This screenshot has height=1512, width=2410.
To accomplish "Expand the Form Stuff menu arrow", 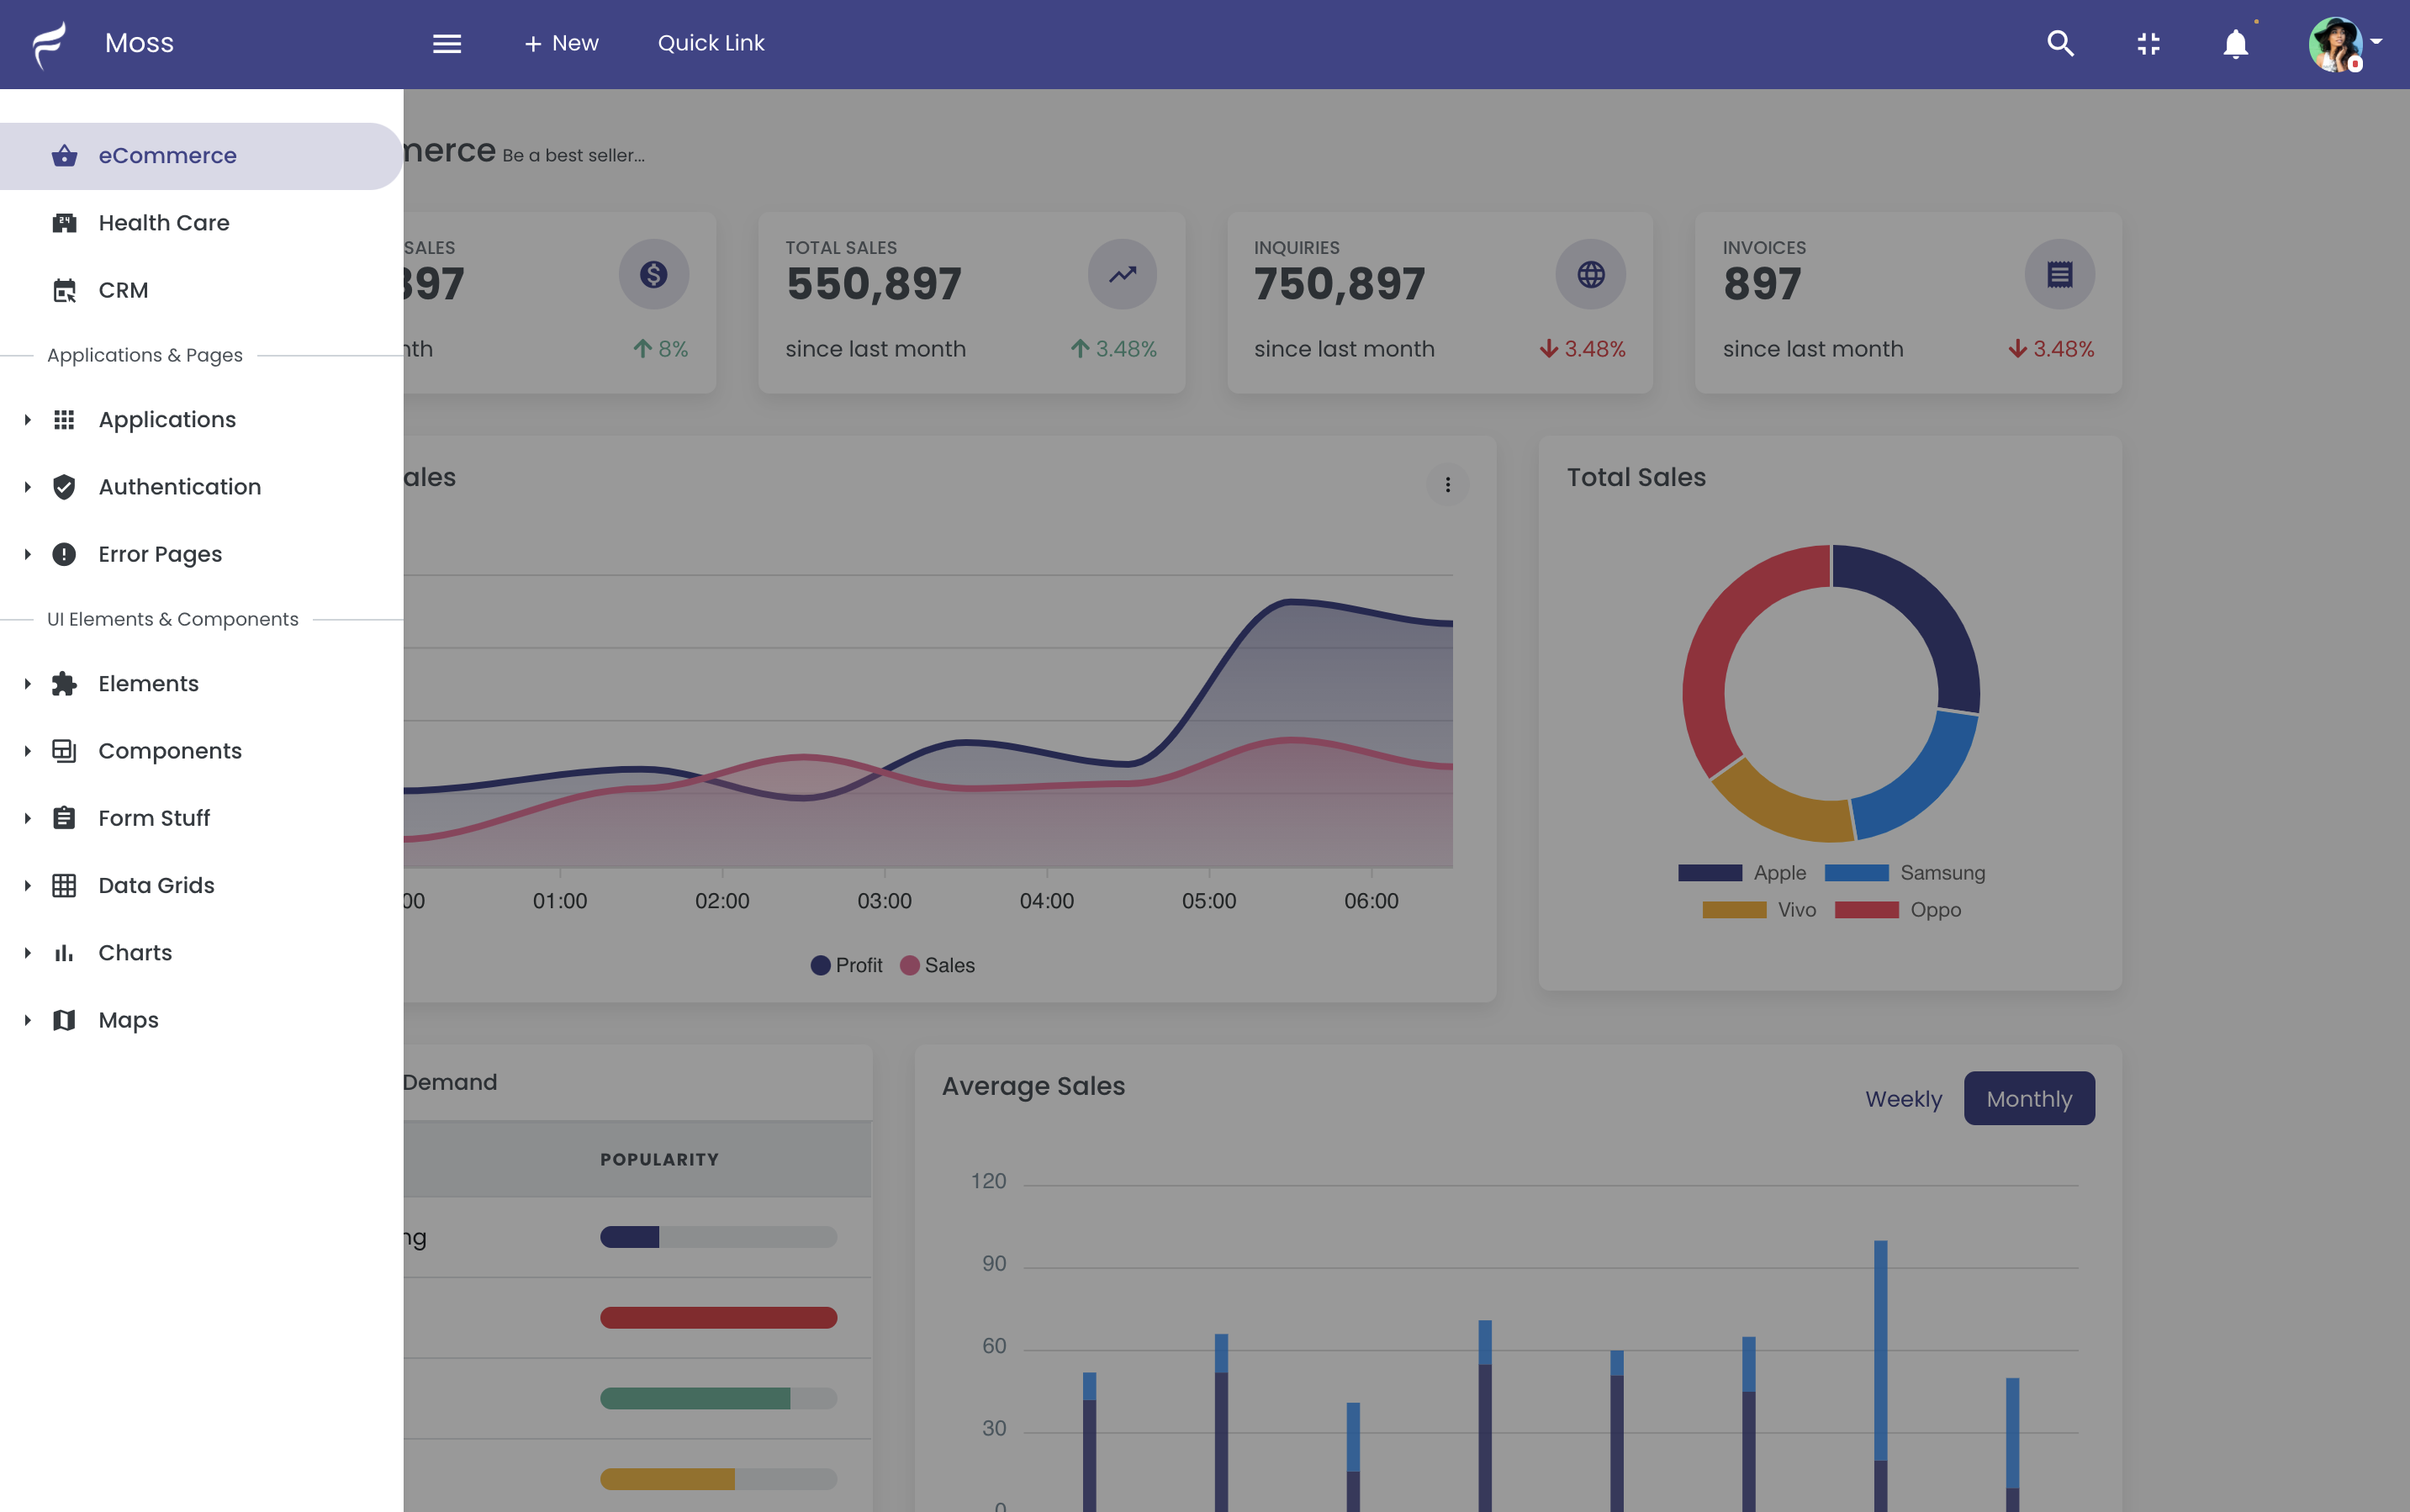I will click(x=27, y=818).
